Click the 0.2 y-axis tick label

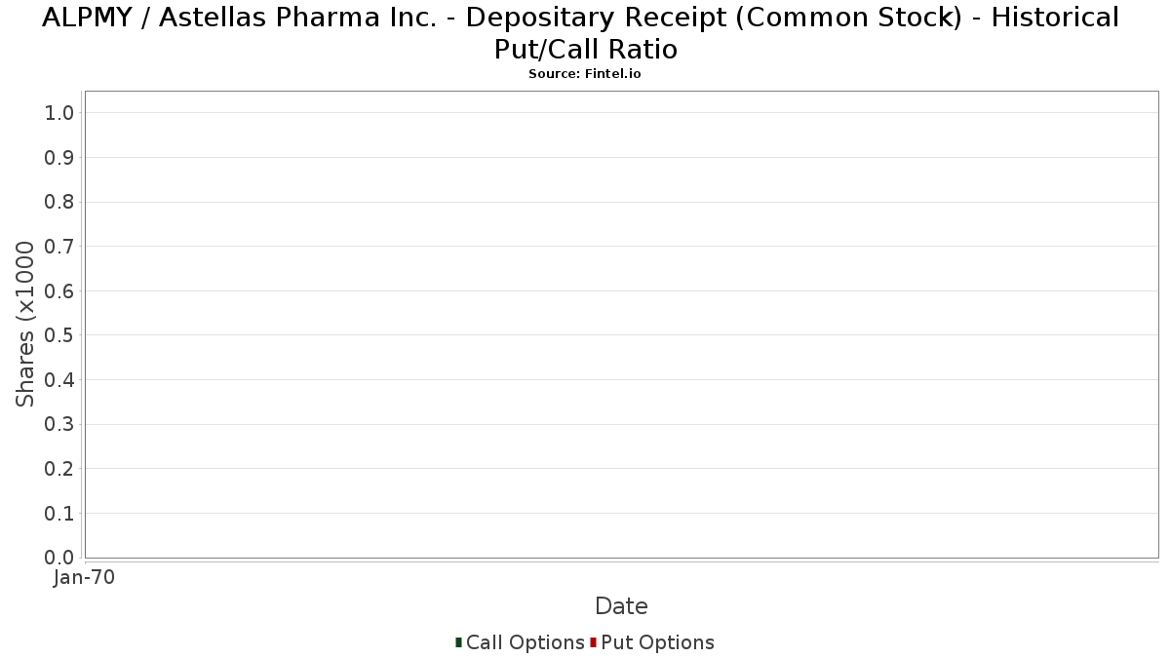[x=59, y=469]
